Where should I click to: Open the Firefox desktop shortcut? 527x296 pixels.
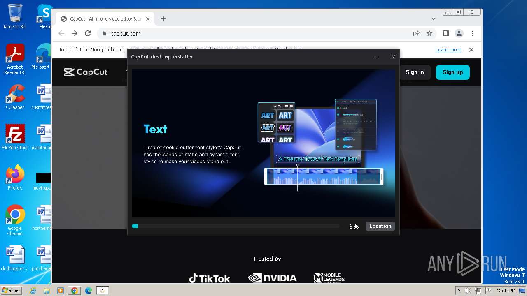[15, 178]
